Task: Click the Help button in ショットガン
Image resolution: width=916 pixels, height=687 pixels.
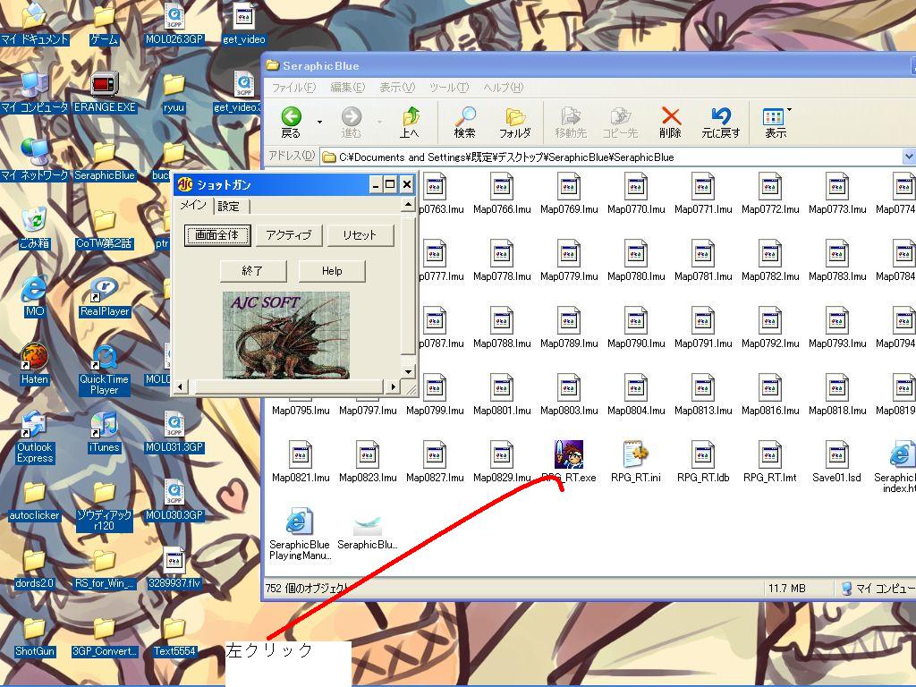Action: click(x=332, y=270)
